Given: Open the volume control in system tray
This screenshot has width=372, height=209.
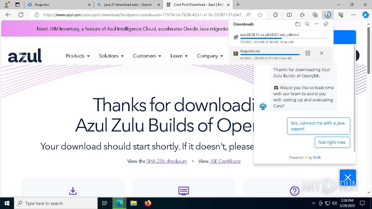Looking at the screenshot, I should tap(334, 203).
